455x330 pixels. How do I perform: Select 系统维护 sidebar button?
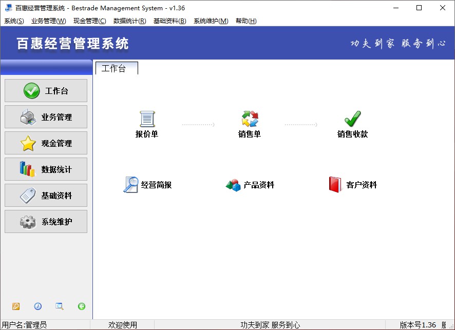[46, 222]
